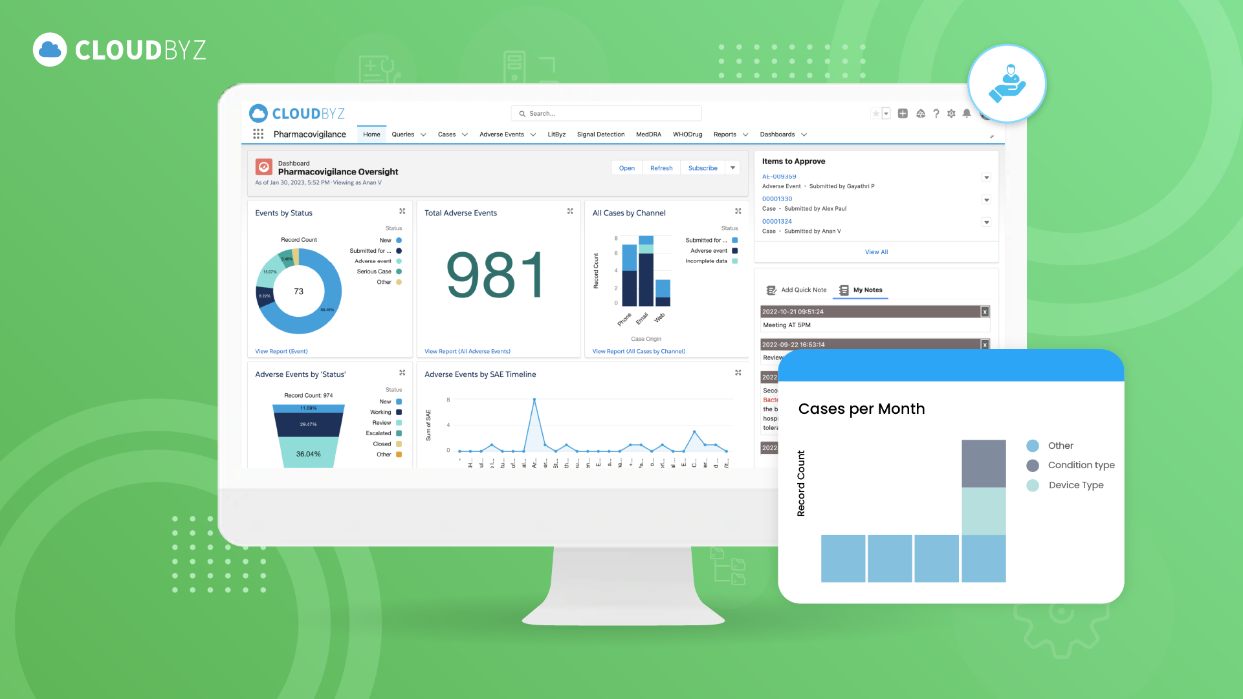Click the Refresh button
1243x699 pixels.
pyautogui.click(x=661, y=167)
